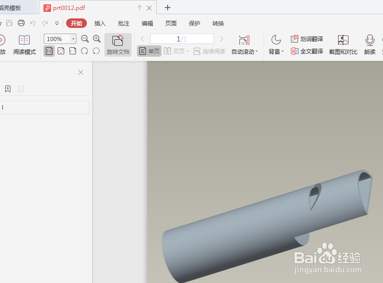
Task: Click the page number field 1/1
Action: click(x=182, y=39)
